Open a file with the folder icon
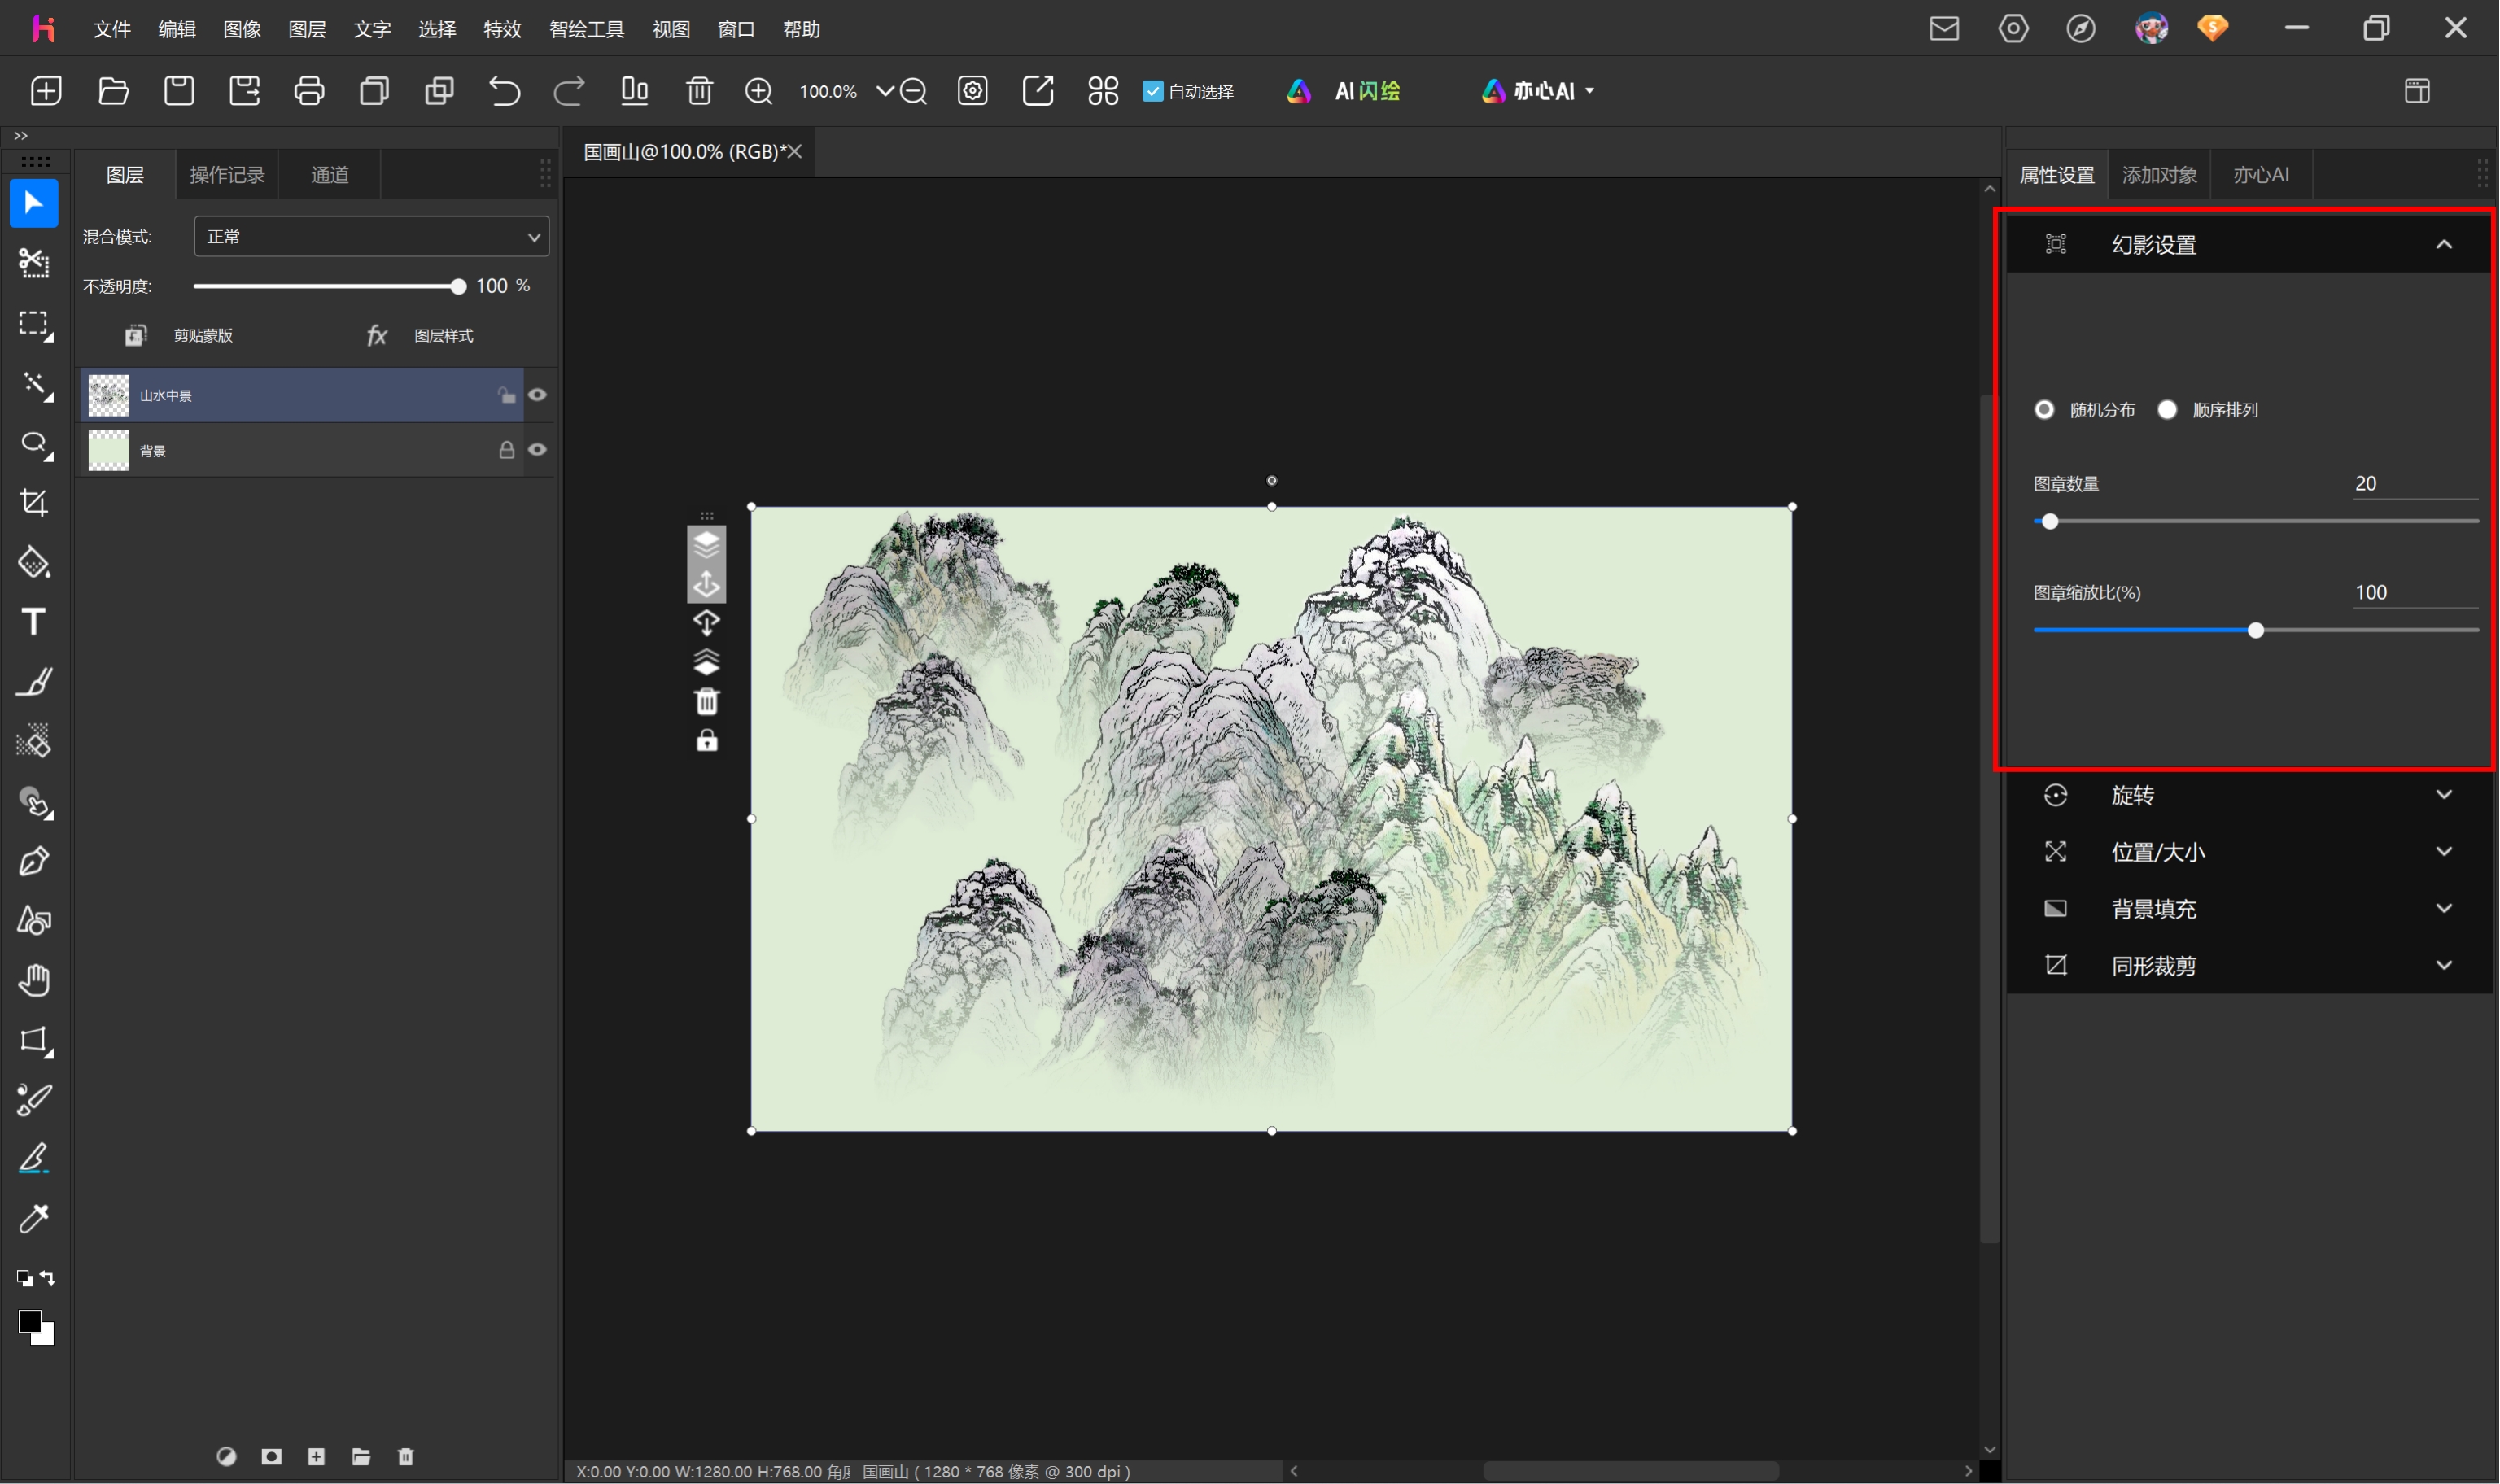Viewport: 2500px width, 1484px height. coord(113,91)
